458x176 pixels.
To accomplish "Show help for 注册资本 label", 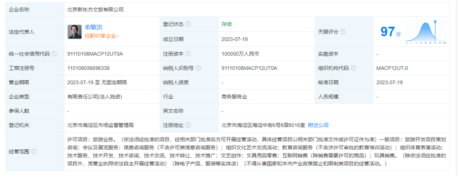I will [x=188, y=54].
